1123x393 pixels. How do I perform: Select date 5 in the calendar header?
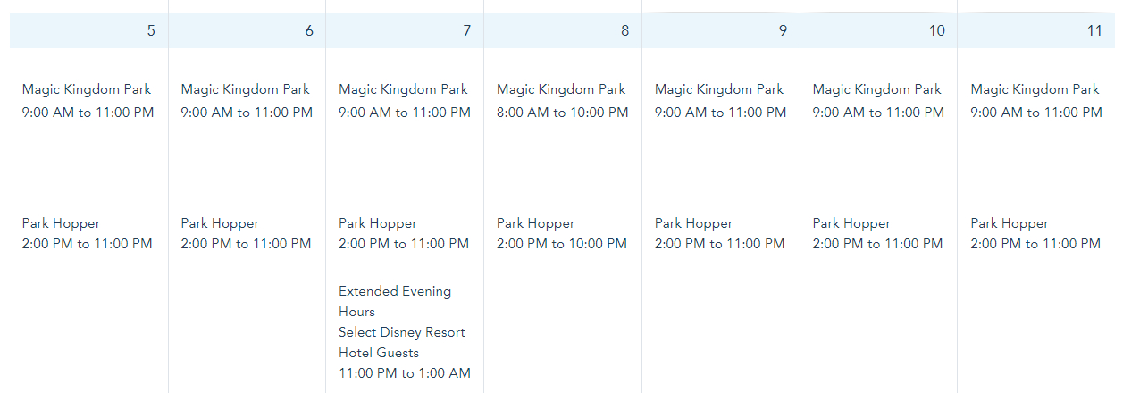(151, 30)
